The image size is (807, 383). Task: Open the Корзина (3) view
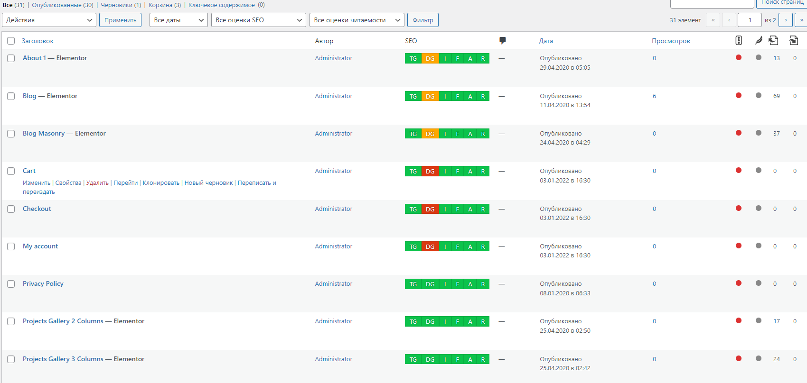(164, 5)
